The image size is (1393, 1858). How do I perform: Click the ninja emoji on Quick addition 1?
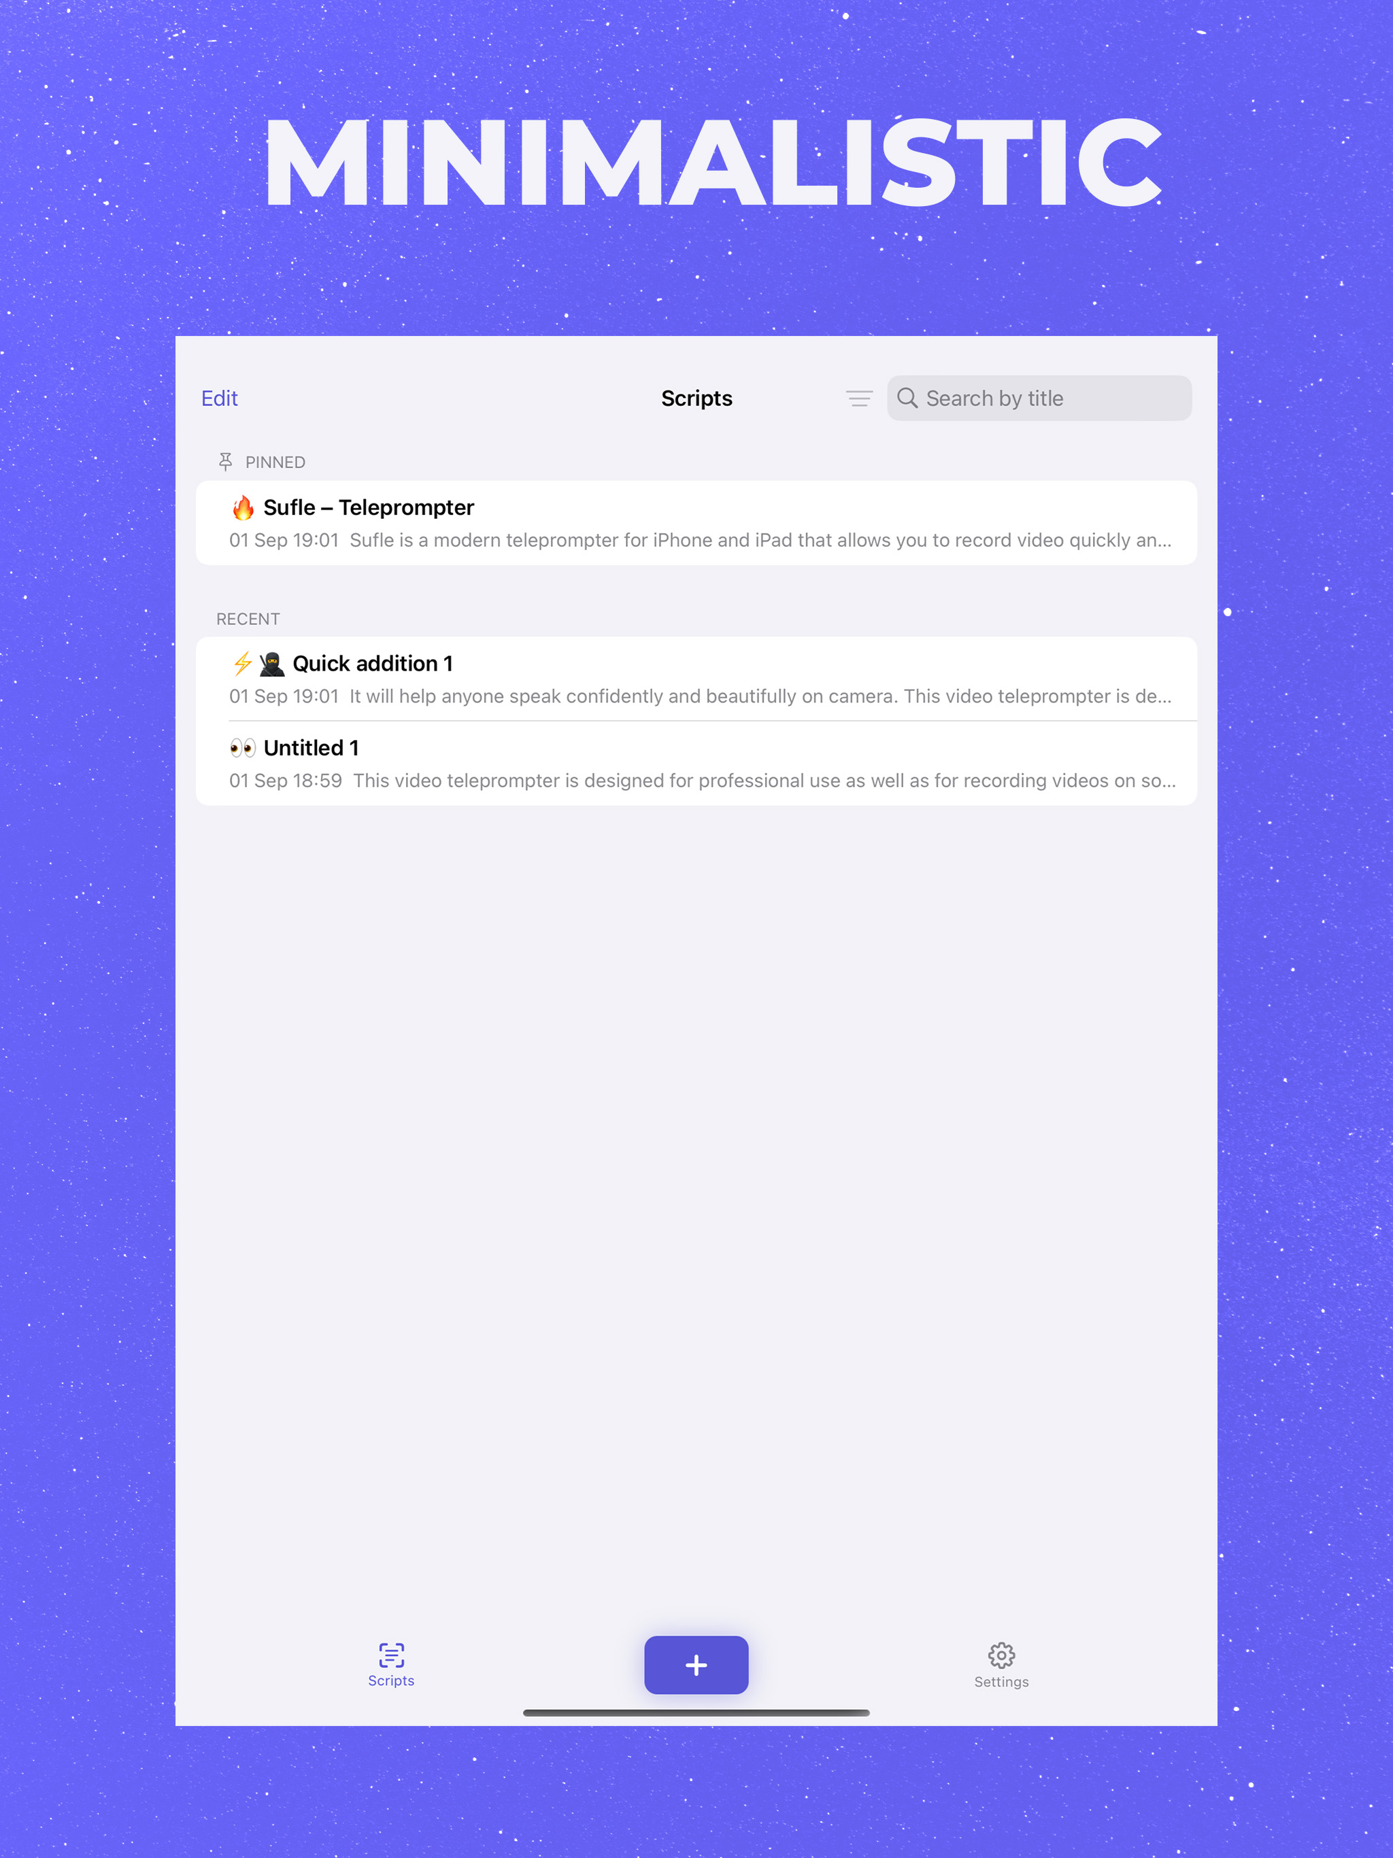tap(271, 664)
